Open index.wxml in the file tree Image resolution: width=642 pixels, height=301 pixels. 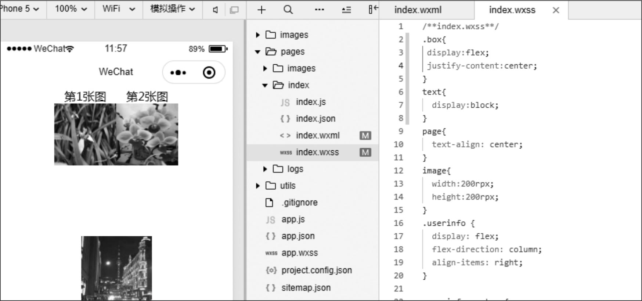(318, 136)
